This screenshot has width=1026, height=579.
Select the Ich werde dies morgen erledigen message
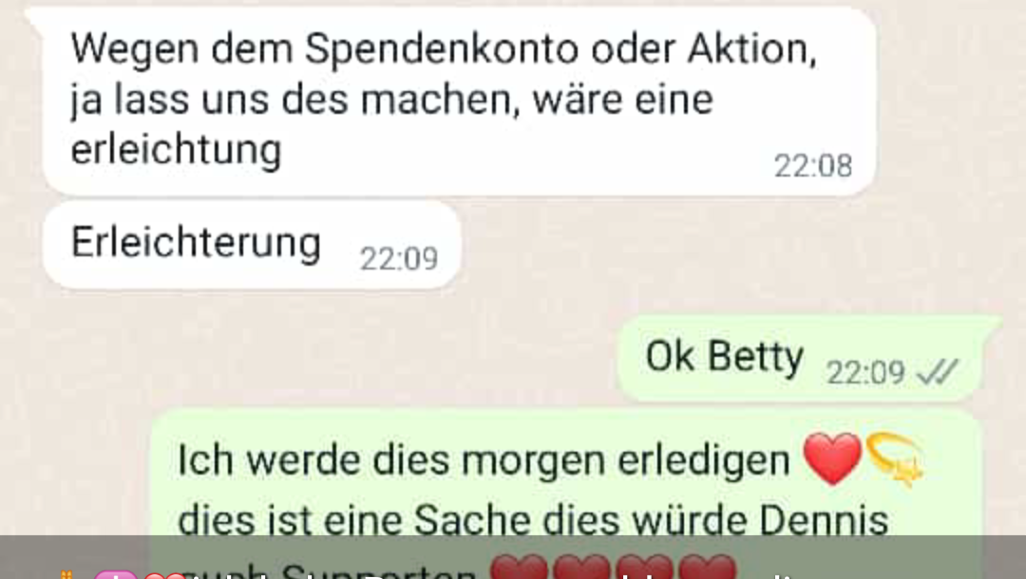[x=566, y=494]
